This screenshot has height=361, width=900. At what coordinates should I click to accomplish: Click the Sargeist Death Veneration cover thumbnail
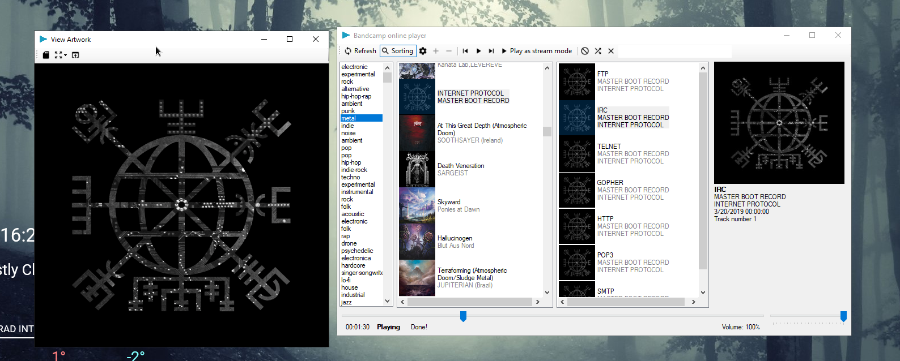pos(417,169)
